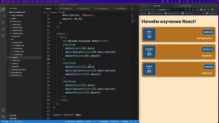Open Source Control view in activity bar

tap(3, 22)
